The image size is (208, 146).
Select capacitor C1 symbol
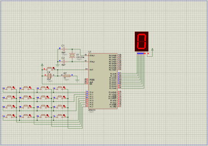click(64, 49)
